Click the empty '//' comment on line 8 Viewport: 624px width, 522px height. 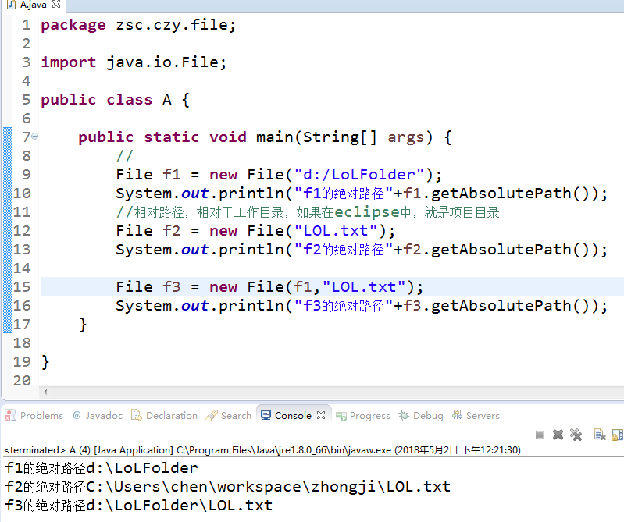point(124,155)
